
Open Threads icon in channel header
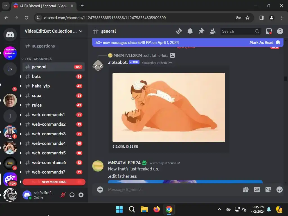pos(179,31)
